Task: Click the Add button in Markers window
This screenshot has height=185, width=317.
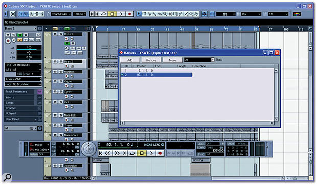Action: 130,60
